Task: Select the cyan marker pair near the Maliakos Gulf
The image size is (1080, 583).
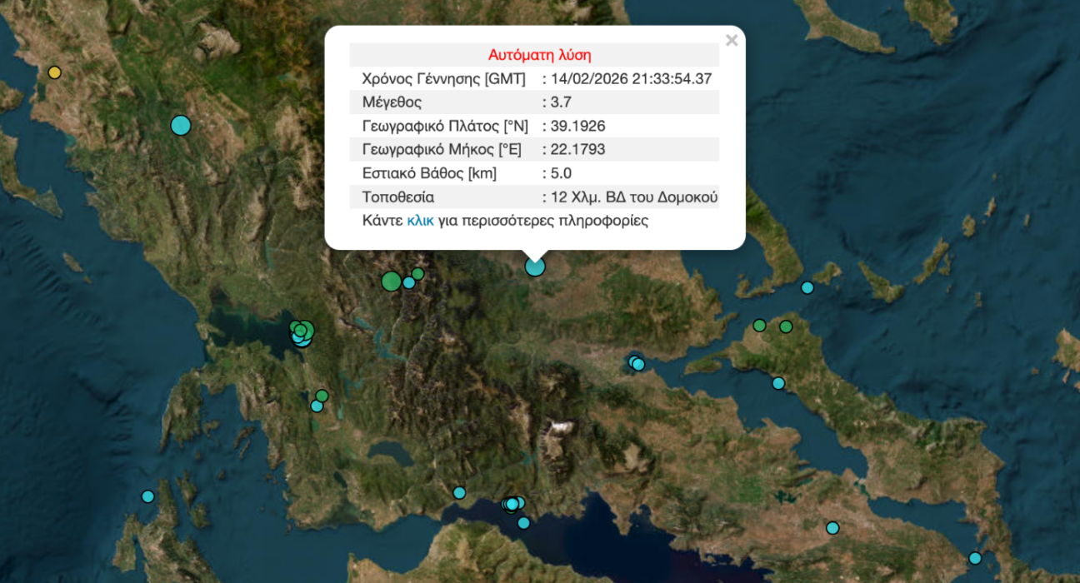Action: click(x=637, y=363)
